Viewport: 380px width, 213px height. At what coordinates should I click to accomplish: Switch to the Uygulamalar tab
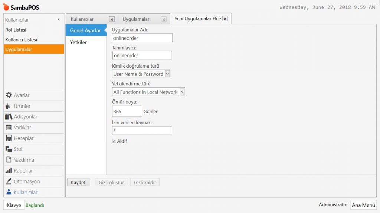pos(136,19)
